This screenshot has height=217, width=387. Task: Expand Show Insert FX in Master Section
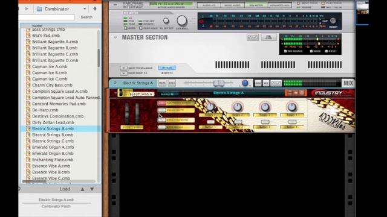click(123, 73)
